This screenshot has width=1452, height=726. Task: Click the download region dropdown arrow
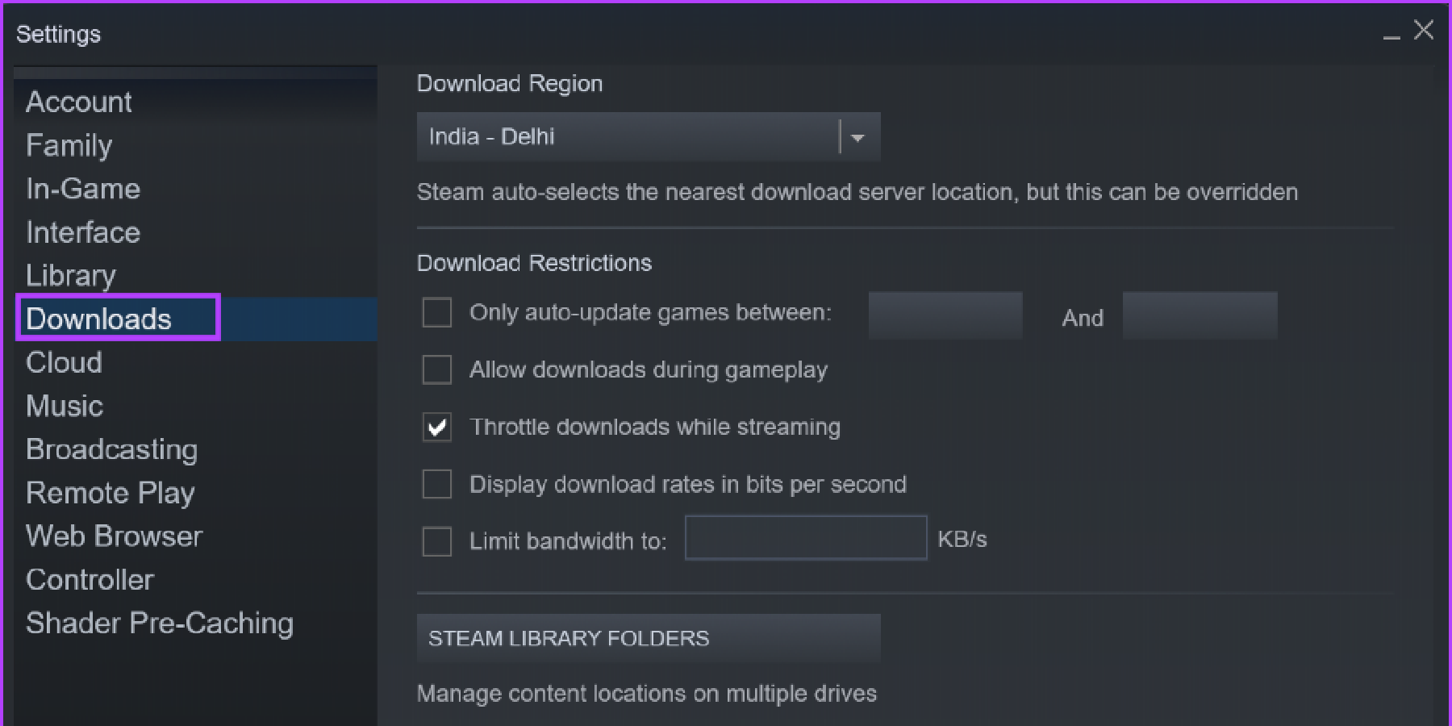pos(858,137)
